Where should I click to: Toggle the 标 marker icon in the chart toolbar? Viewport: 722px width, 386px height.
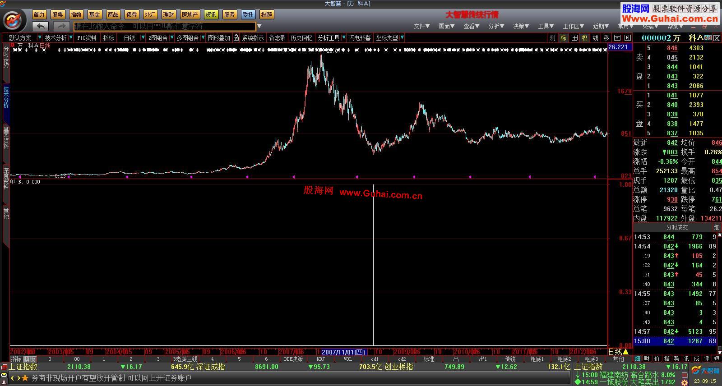pos(564,38)
